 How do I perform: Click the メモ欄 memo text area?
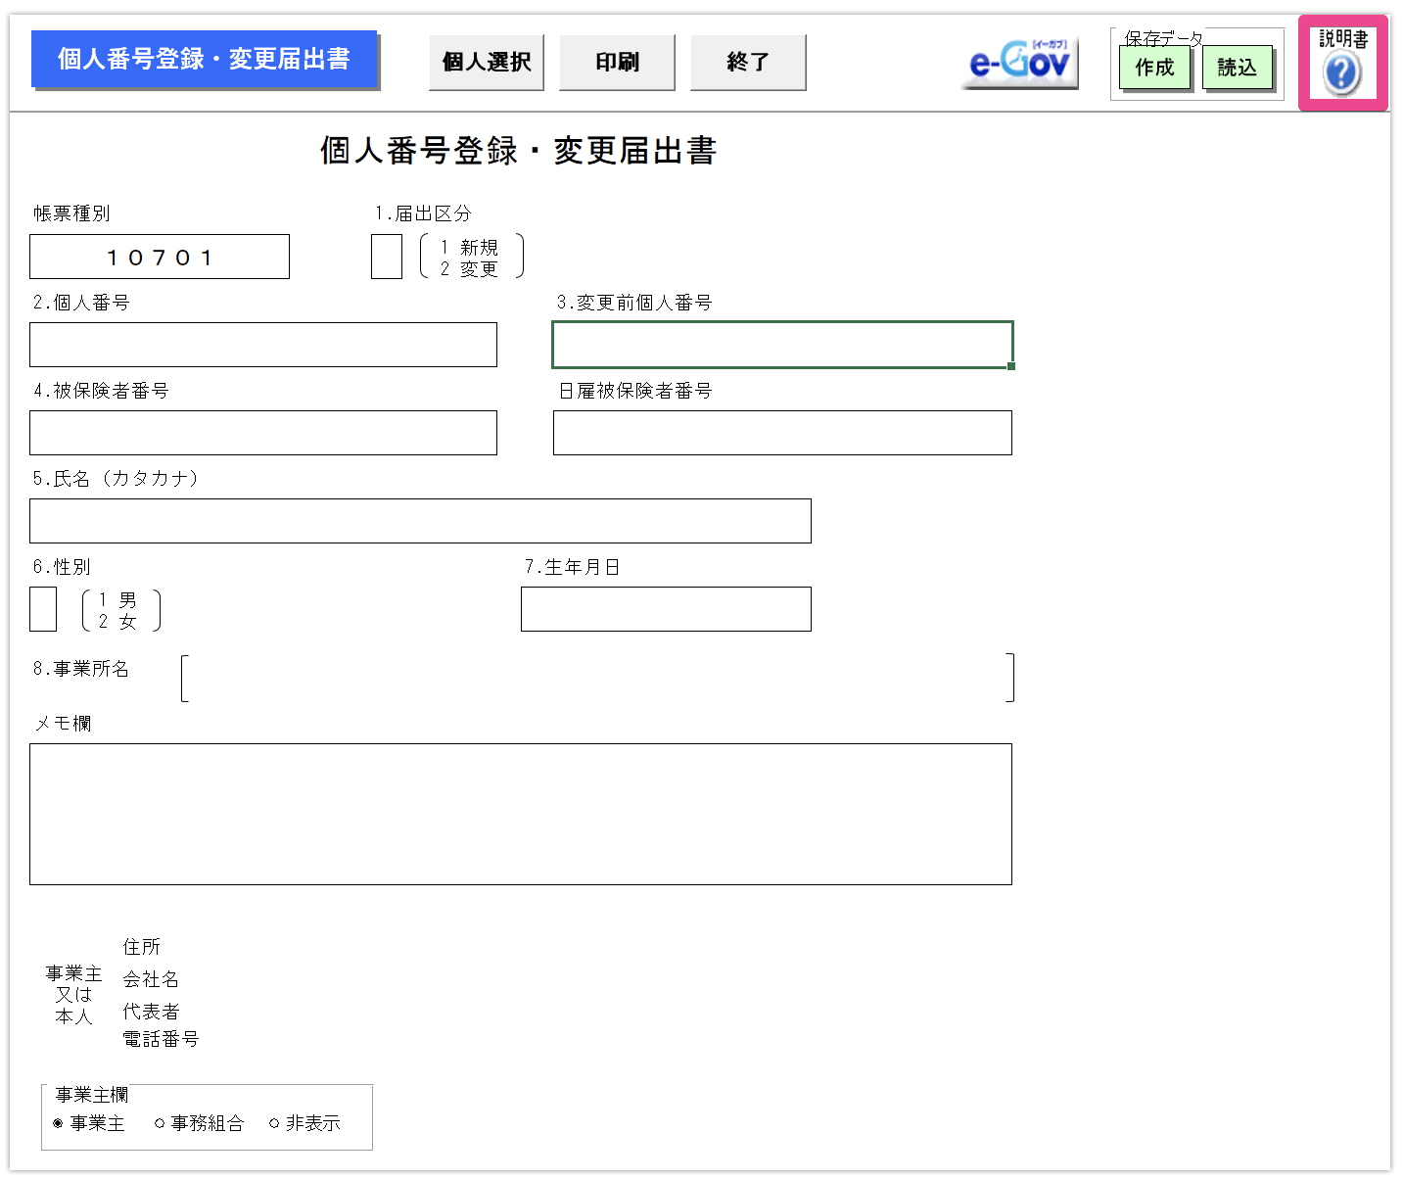[521, 815]
